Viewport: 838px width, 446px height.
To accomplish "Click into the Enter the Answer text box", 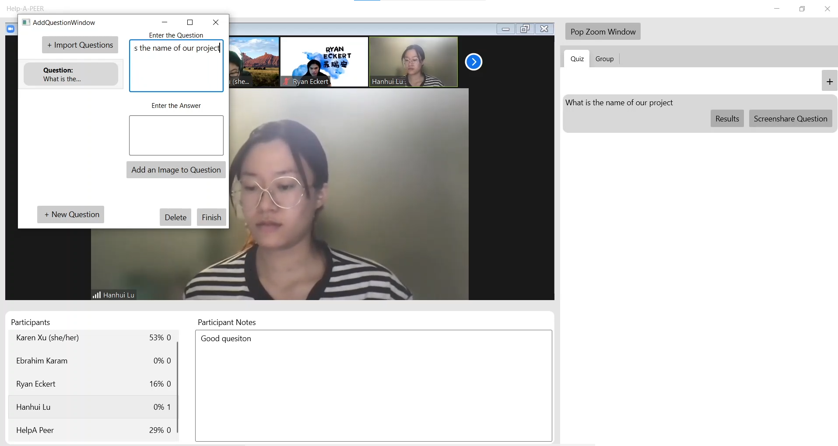I will point(176,135).
